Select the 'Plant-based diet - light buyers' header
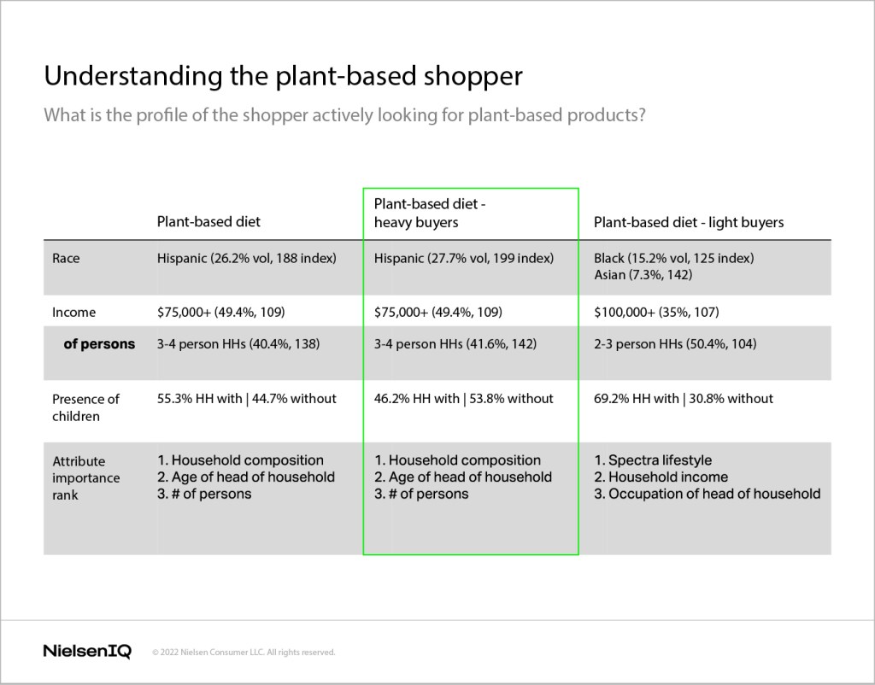 [689, 222]
